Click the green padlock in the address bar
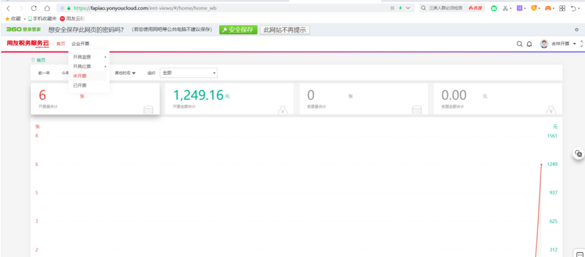The image size is (585, 257). [x=69, y=8]
